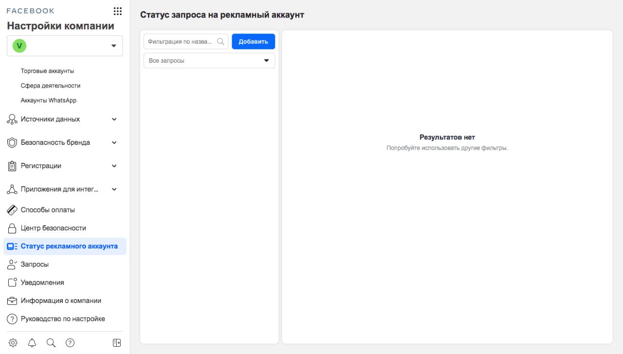Click the green V company avatar
Screen dimensions: 623x354
pyautogui.click(x=19, y=46)
